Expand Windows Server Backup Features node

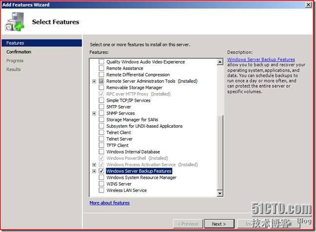(x=94, y=171)
